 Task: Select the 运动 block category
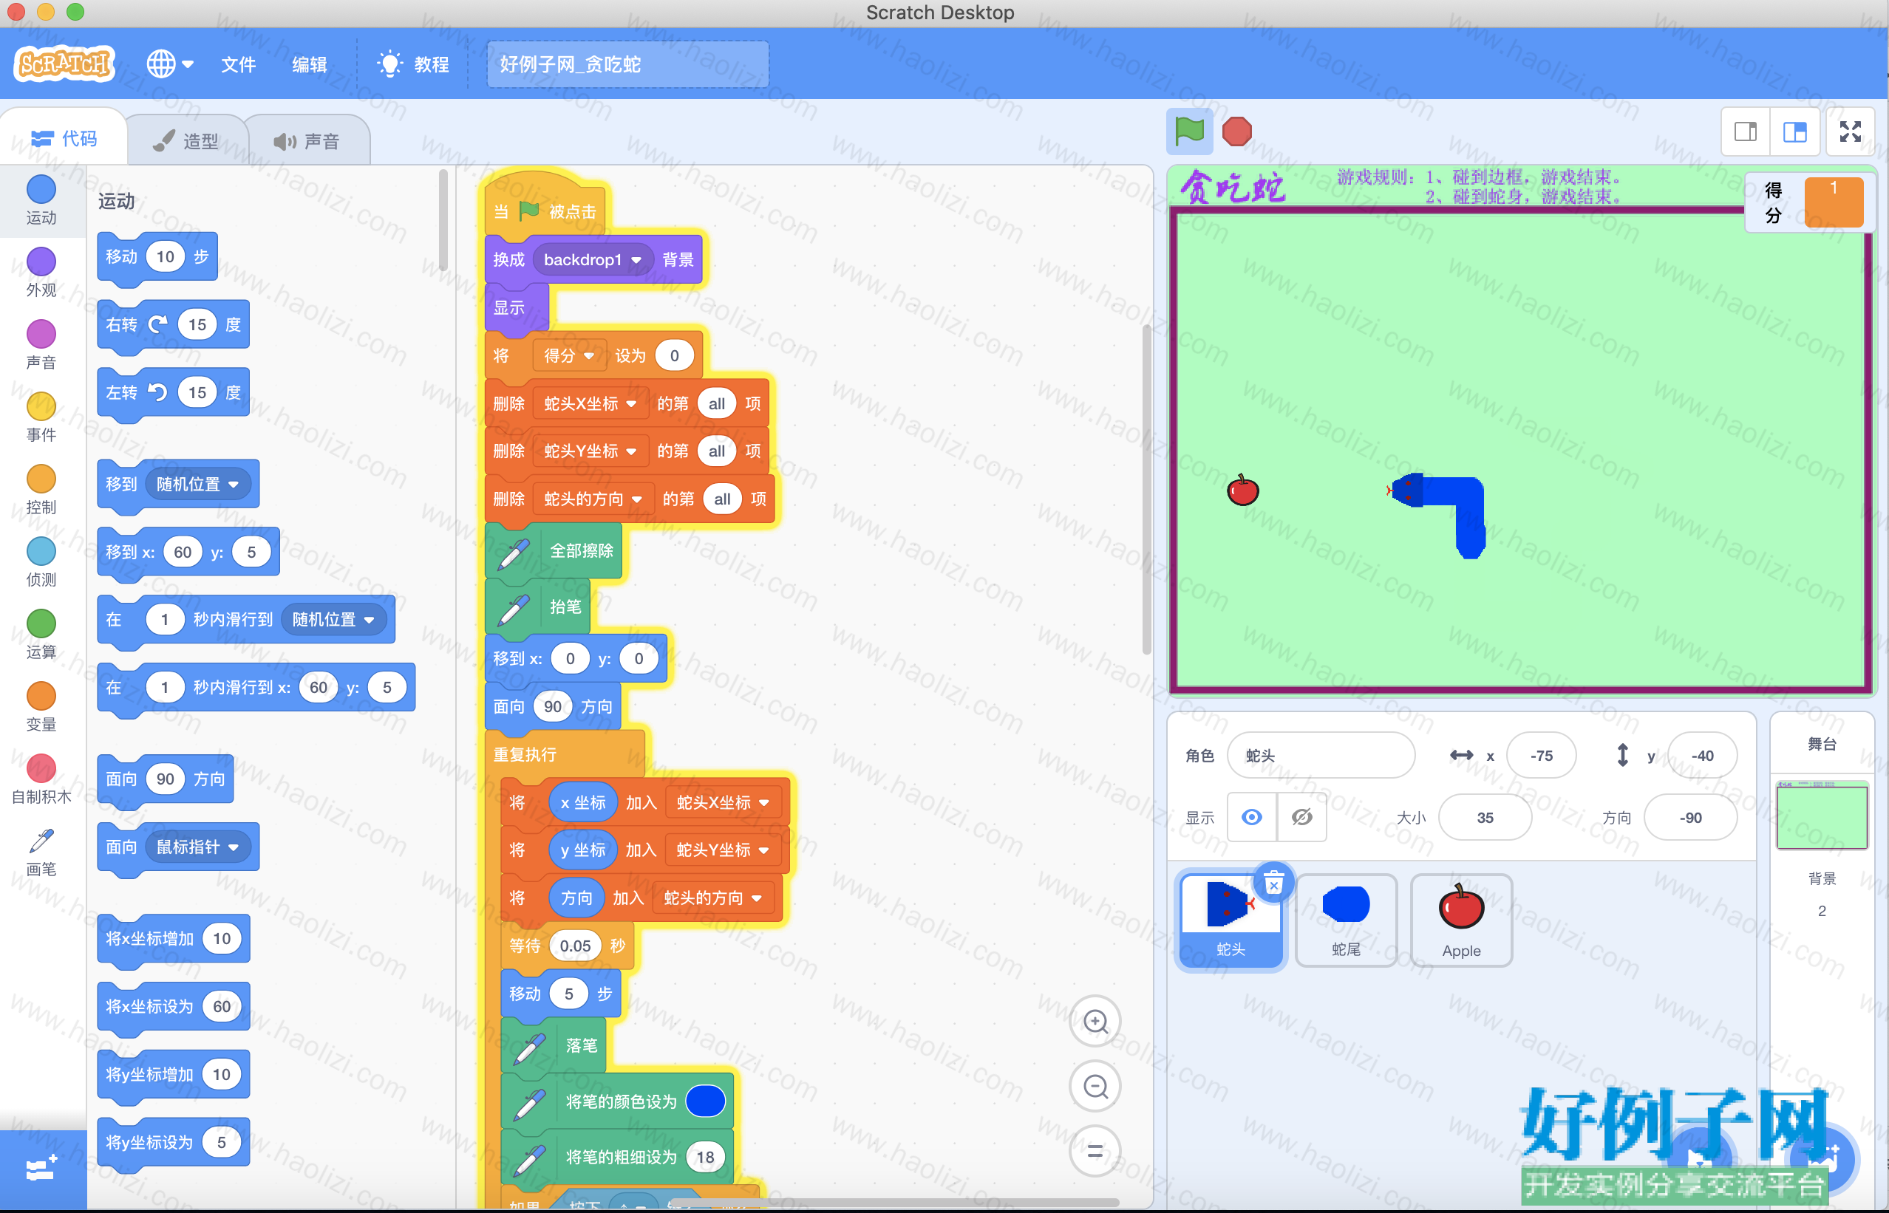coord(41,200)
